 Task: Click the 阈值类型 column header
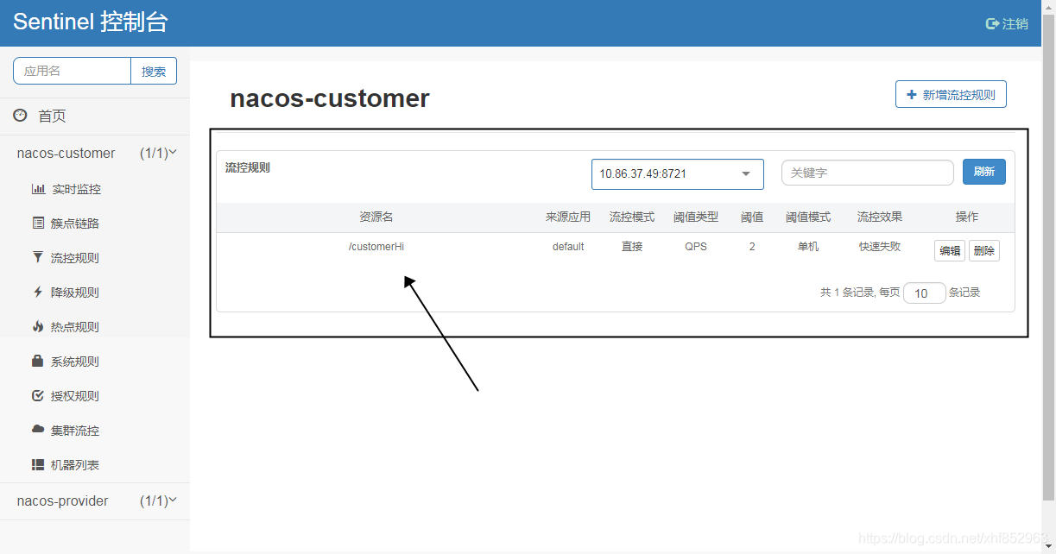[696, 217]
